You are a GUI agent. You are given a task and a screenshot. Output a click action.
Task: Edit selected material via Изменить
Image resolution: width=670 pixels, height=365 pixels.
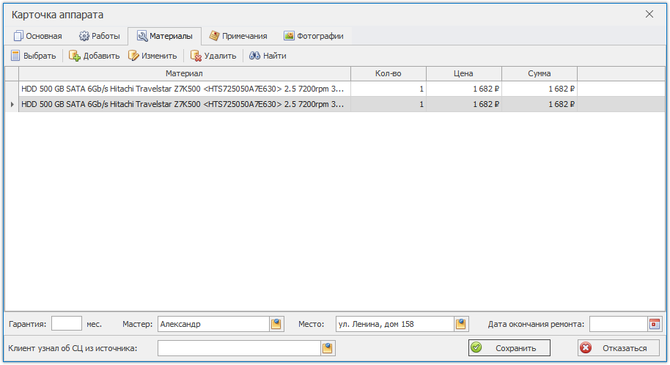pyautogui.click(x=152, y=56)
